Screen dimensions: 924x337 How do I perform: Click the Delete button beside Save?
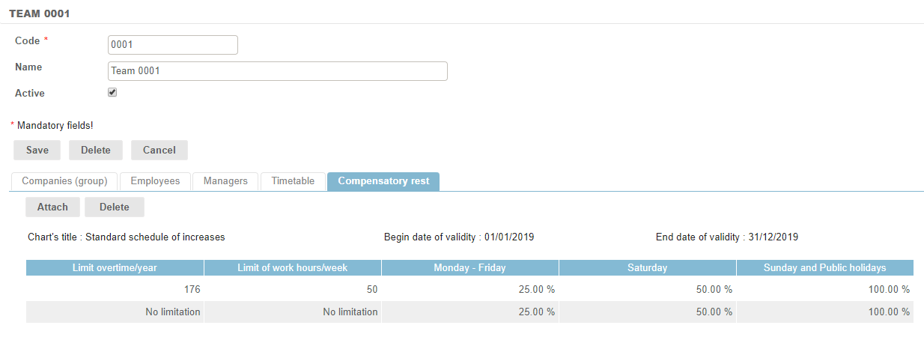tap(96, 150)
